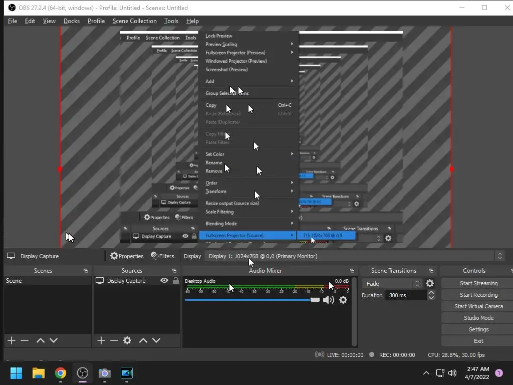Click Exit button in Controls
Screen dimensions: 513x385
478,341
